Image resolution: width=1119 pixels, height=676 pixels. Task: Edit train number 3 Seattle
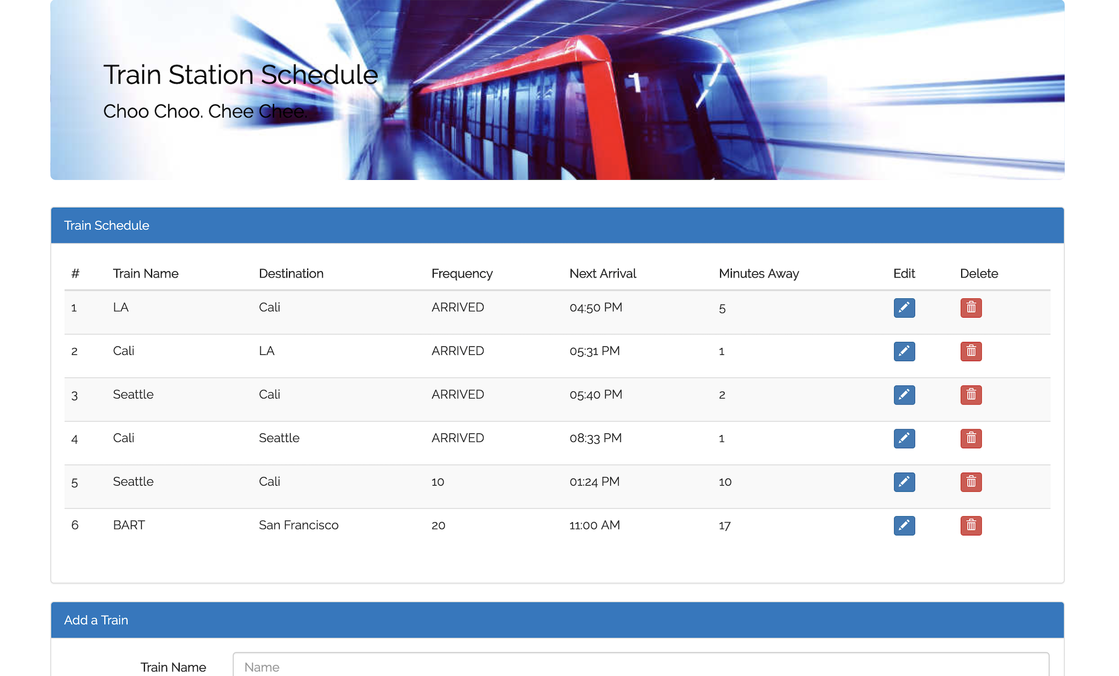[x=904, y=395]
